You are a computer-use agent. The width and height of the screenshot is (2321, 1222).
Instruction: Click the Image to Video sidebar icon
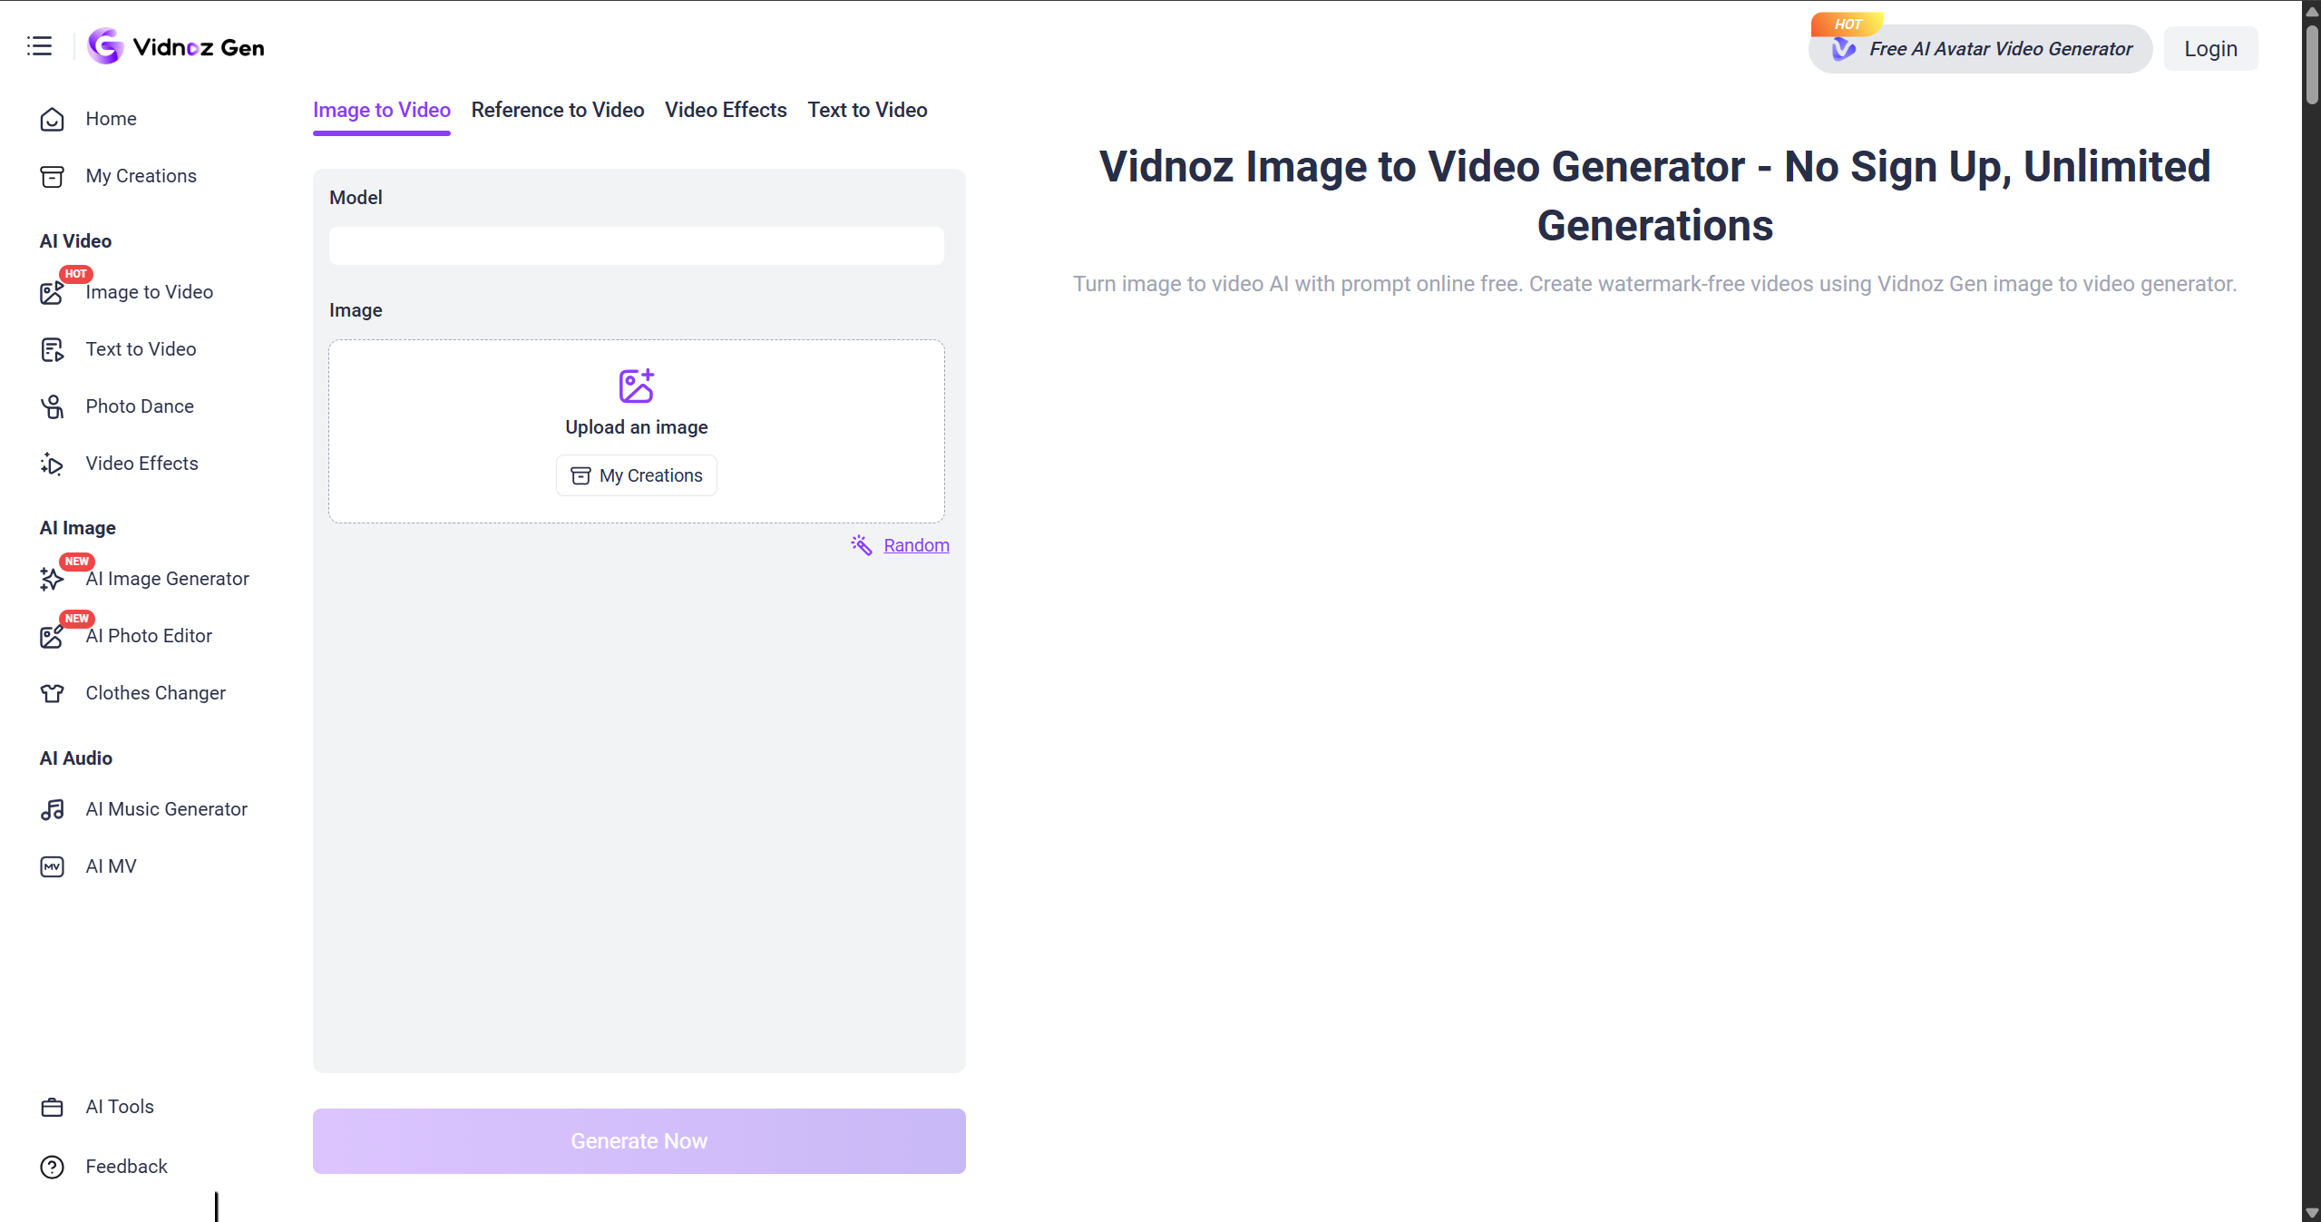point(53,292)
